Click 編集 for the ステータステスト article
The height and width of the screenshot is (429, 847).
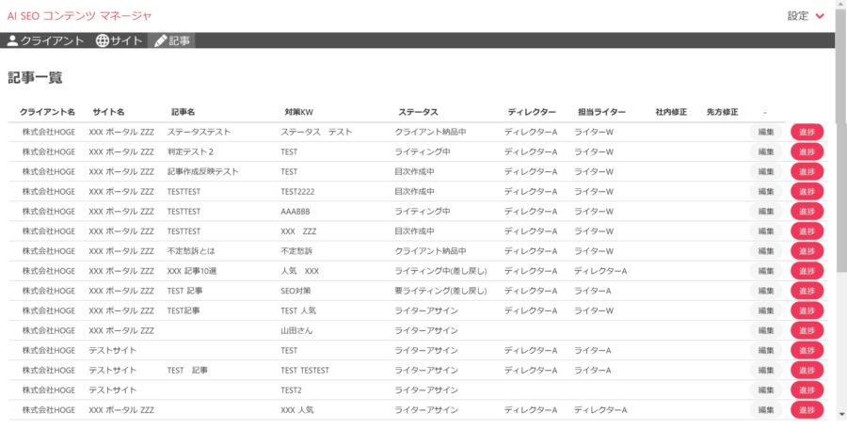click(766, 132)
